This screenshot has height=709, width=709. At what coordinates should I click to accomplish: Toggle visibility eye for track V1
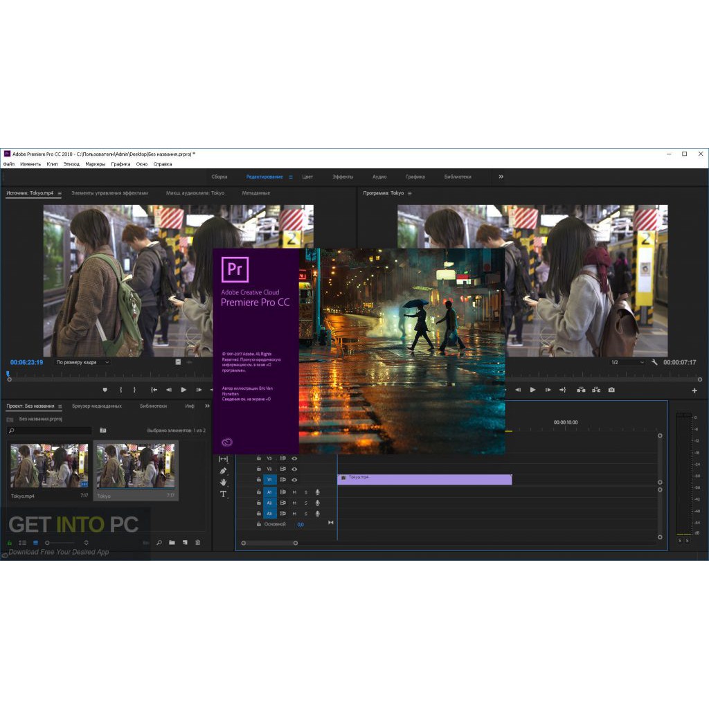point(294,480)
